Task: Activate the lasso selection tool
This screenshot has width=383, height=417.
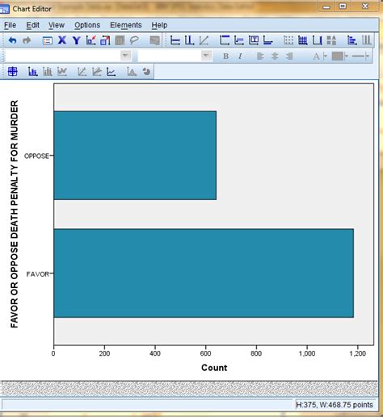Action: [134, 40]
